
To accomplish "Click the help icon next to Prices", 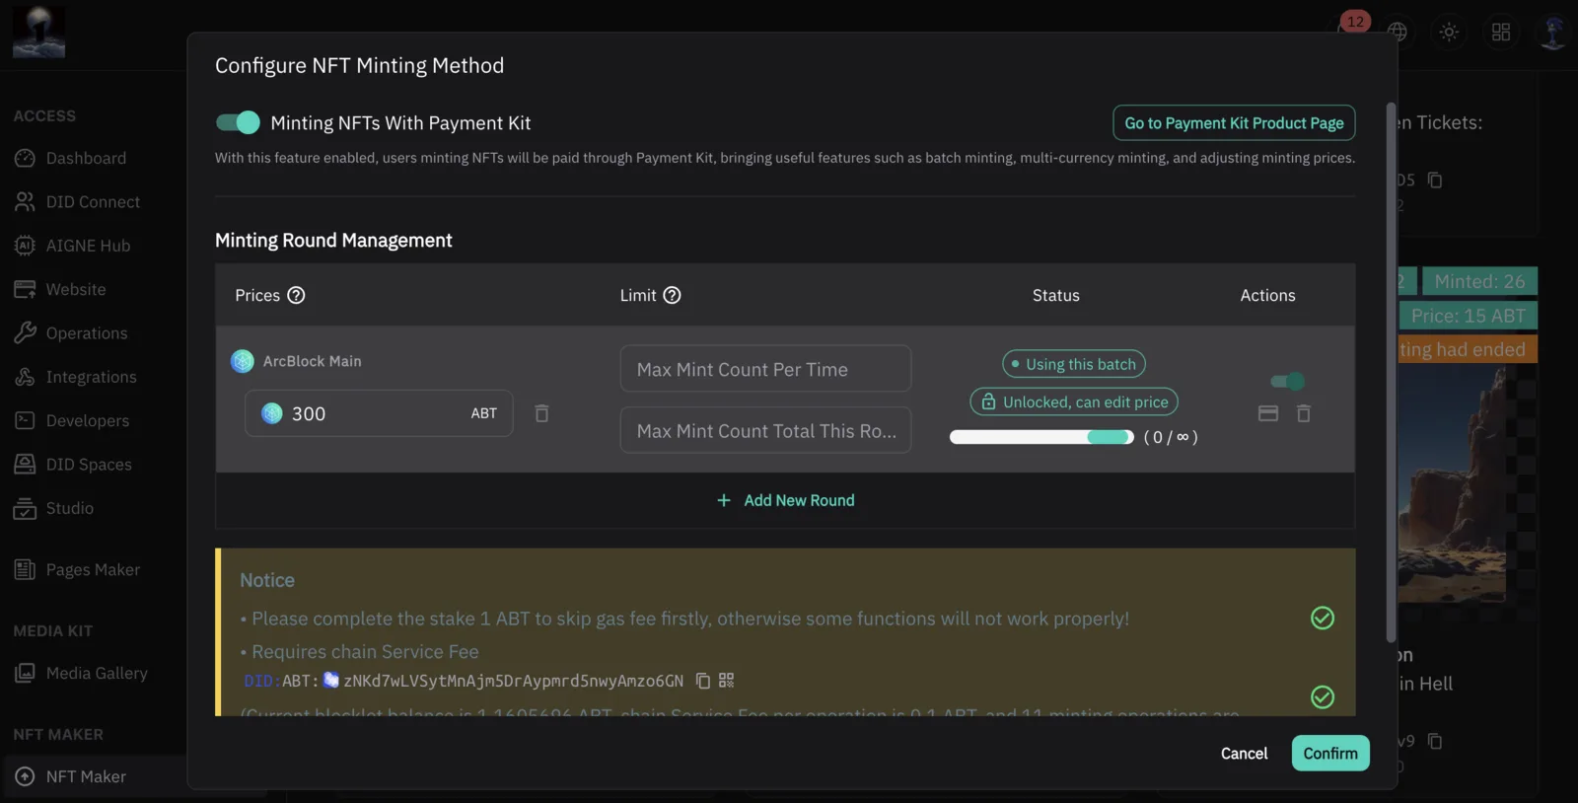I will [x=296, y=295].
